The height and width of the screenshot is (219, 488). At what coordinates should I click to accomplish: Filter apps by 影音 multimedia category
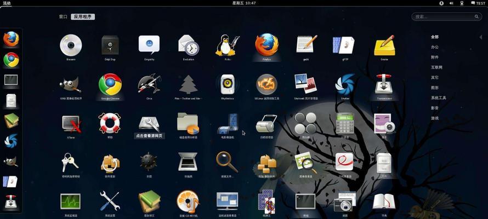pyautogui.click(x=435, y=108)
